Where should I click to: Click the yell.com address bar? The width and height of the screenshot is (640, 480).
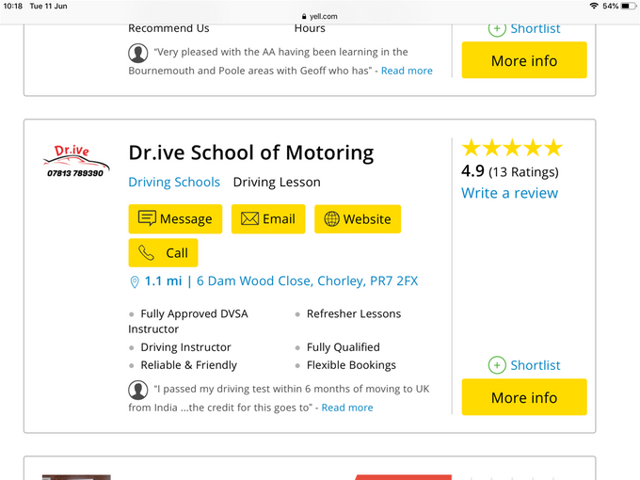pos(320,16)
